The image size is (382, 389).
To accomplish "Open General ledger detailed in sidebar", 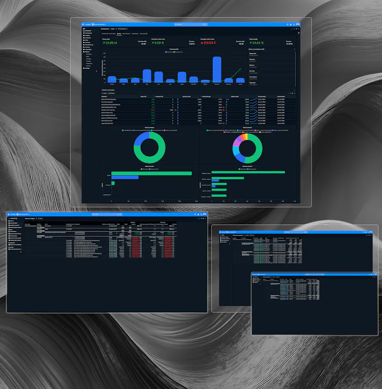I will pos(15,228).
